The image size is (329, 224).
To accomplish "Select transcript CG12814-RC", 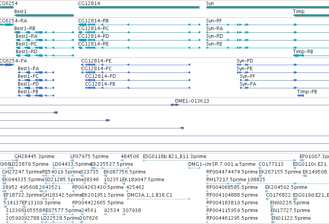I will (139, 32).
